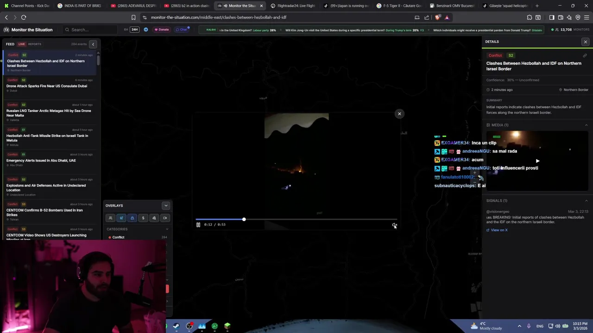Select the 6H time range
Viewport: 593px width, 333px height.
pos(126,30)
